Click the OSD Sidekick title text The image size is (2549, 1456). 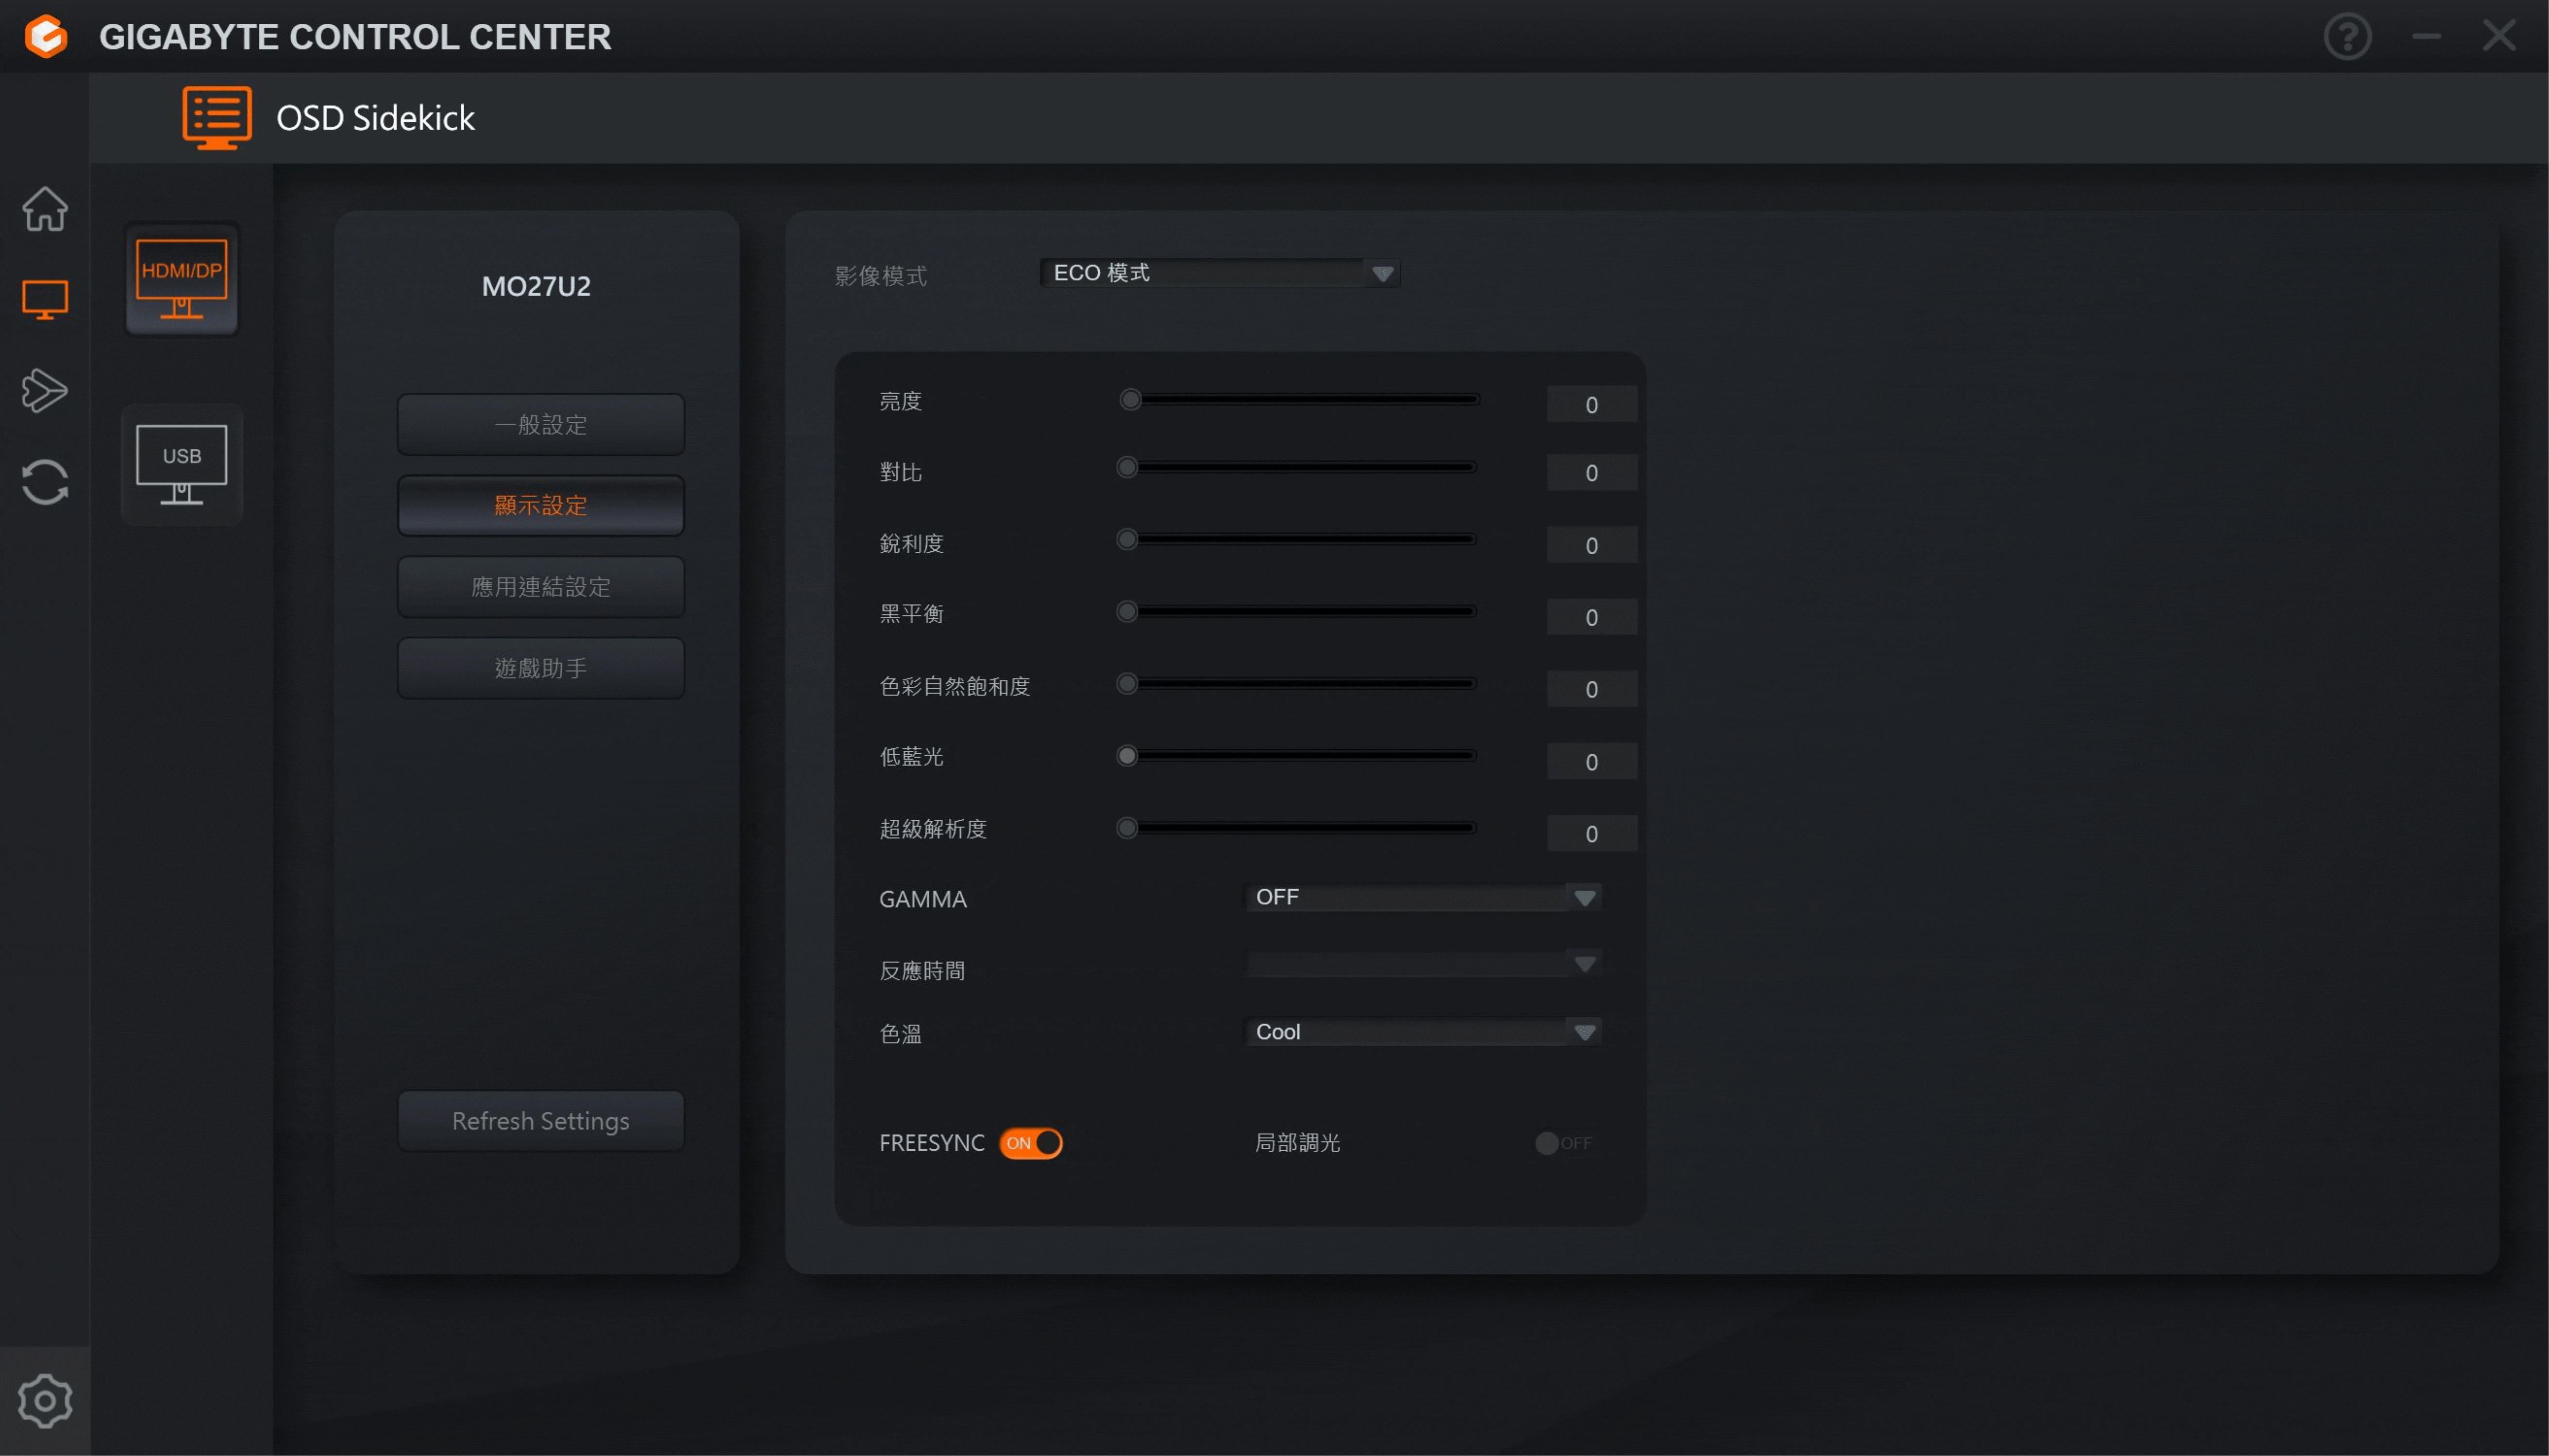pos(375,118)
